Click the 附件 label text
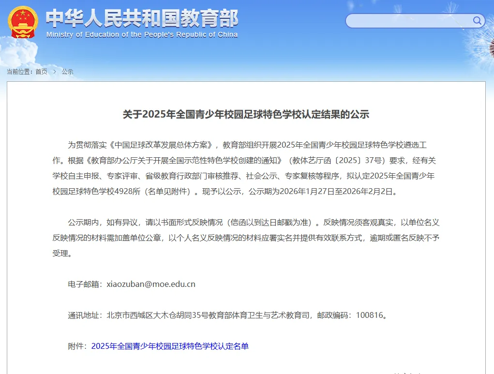The width and height of the screenshot is (494, 374). click(77, 346)
